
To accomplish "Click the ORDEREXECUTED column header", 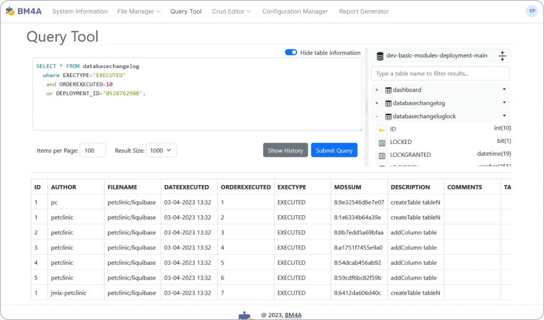I will [x=245, y=187].
